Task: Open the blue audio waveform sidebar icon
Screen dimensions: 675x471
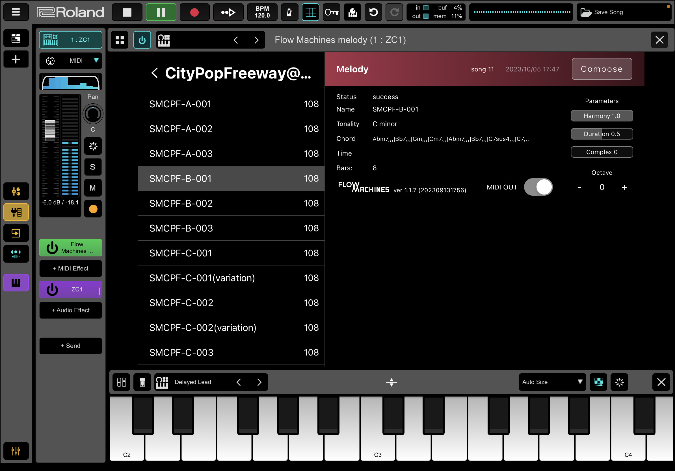Action: pyautogui.click(x=16, y=254)
